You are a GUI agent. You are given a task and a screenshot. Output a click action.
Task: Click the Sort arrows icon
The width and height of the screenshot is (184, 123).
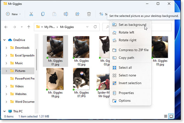point(101,14)
